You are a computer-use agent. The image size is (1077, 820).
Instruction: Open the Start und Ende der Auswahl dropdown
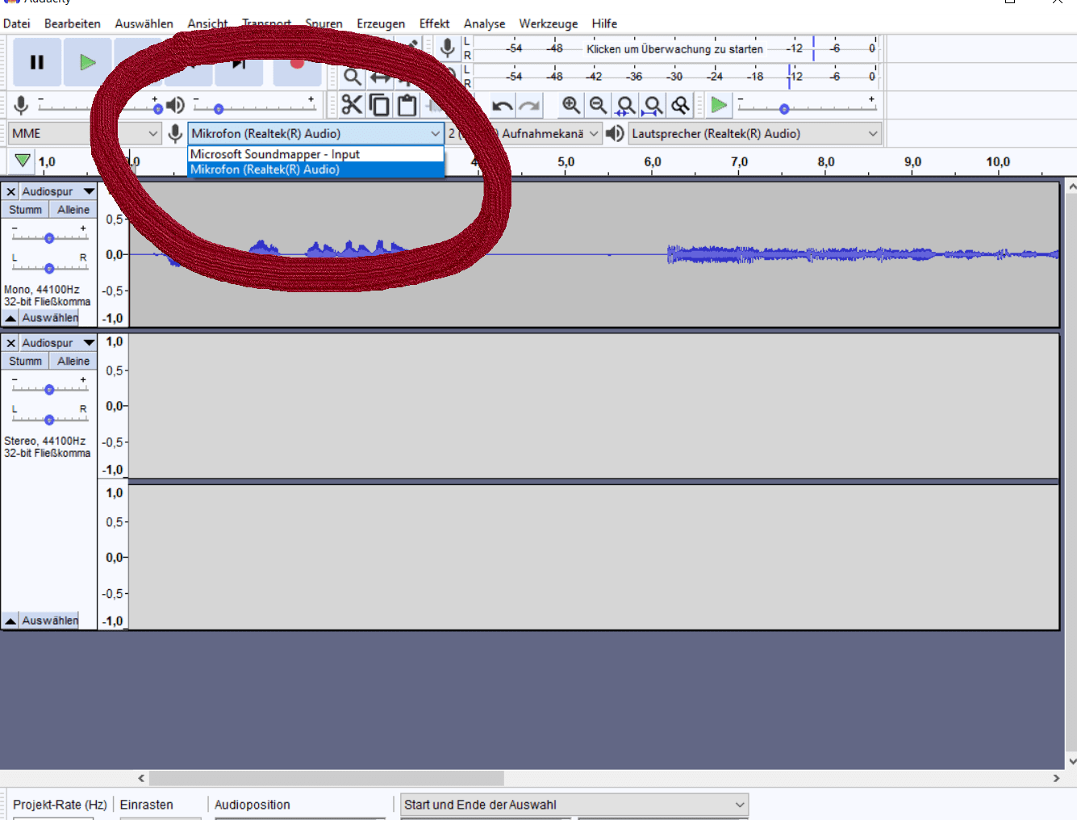click(574, 805)
